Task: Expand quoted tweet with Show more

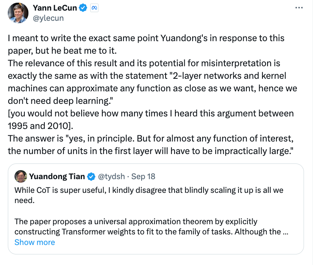Action: [x=35, y=242]
